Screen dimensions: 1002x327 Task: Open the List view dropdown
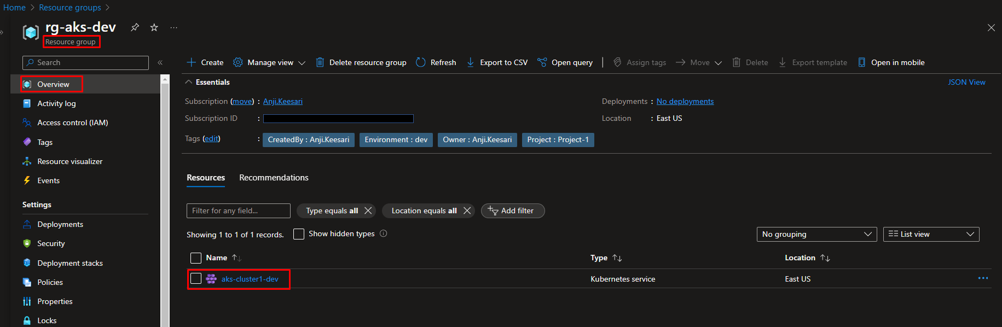[x=931, y=234]
